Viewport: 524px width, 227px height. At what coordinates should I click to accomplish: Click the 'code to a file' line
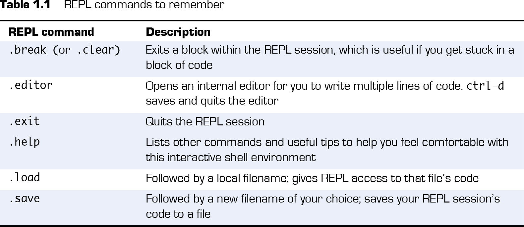pyautogui.click(x=178, y=214)
